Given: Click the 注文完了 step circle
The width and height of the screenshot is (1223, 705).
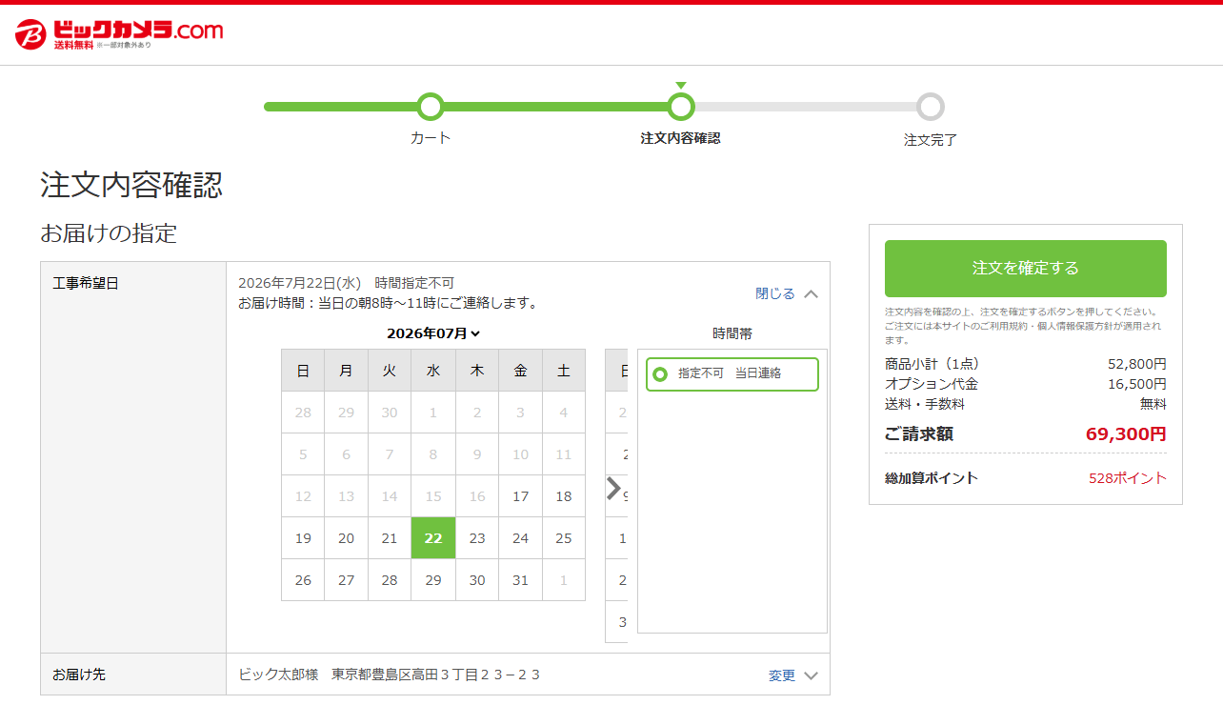Looking at the screenshot, I should (x=931, y=107).
